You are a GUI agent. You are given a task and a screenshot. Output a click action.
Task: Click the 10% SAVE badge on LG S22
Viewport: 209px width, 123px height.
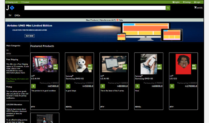click(194, 67)
